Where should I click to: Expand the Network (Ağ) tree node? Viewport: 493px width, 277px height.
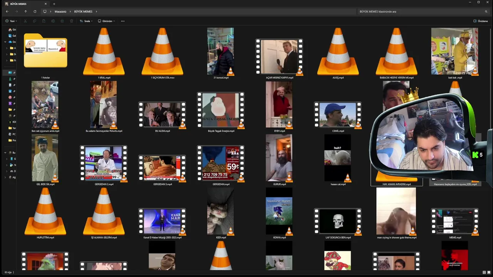pos(5,177)
